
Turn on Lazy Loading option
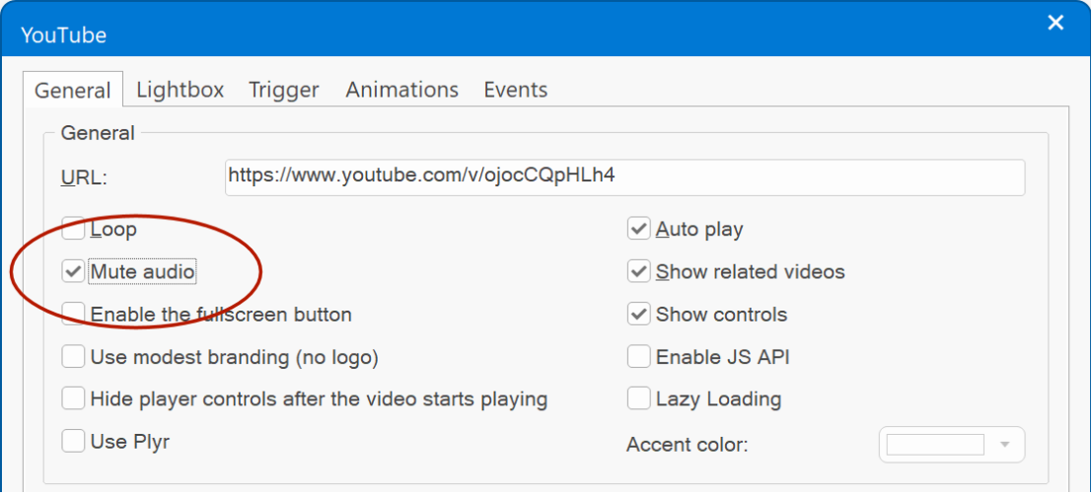click(x=638, y=399)
